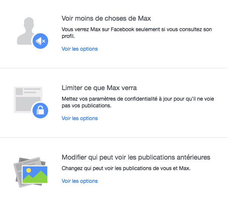Viewport: 228px width, 202px height.
Task: Select the "Modifier qui peut voir les publications antérieures" heading
Action: pos(135,157)
